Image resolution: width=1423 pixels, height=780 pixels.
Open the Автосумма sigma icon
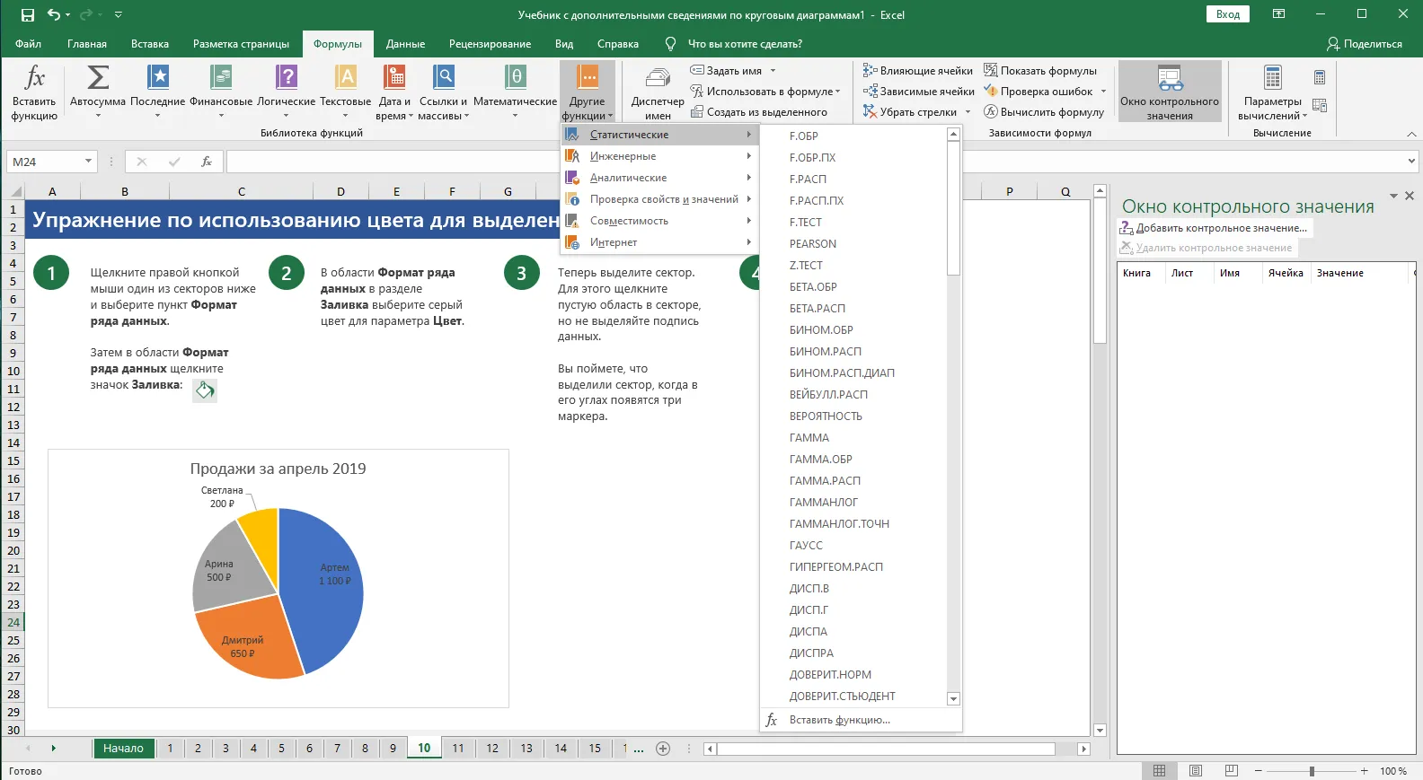tap(97, 79)
